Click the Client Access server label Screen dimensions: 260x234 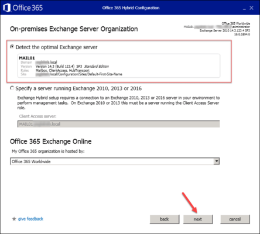[x=37, y=116]
